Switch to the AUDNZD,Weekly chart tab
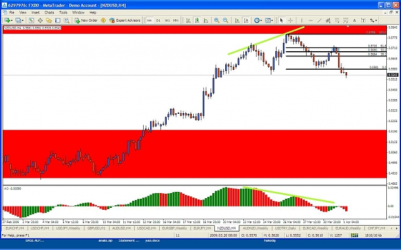 coord(255,228)
